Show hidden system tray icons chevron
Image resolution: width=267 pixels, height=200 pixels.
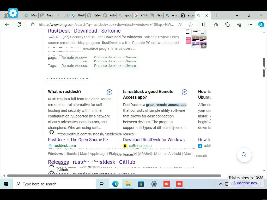pos(221,184)
